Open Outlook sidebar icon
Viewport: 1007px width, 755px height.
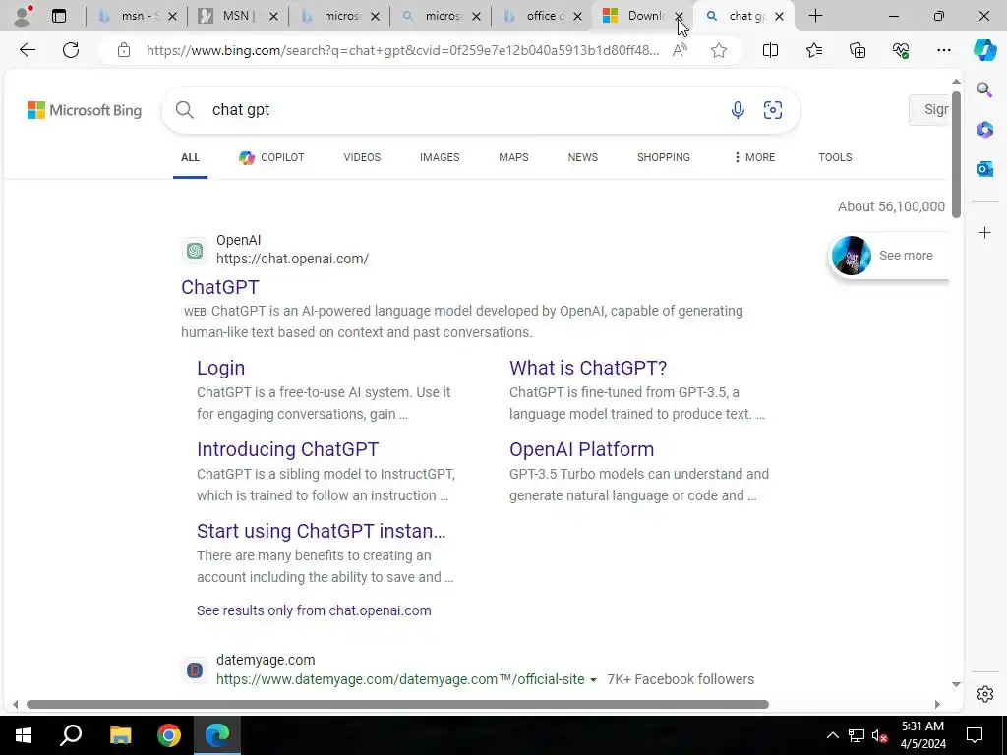[984, 169]
